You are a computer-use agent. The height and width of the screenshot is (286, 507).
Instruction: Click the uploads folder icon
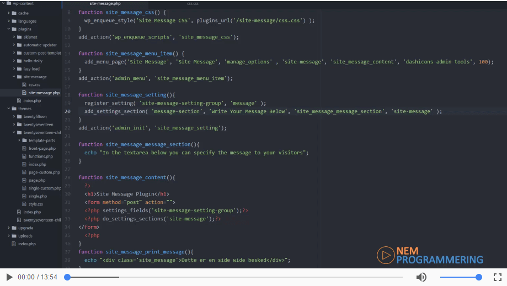click(14, 236)
